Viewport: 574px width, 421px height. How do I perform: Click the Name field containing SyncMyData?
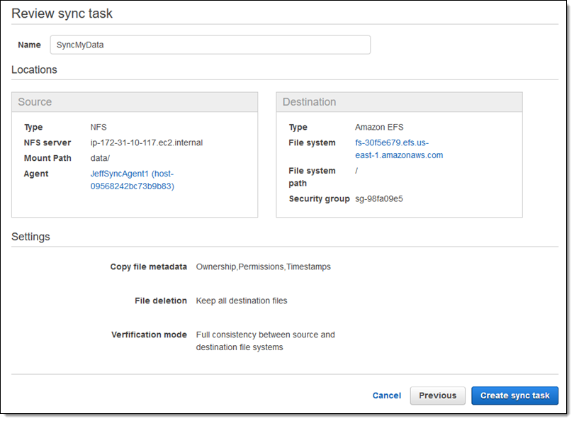[x=210, y=45]
